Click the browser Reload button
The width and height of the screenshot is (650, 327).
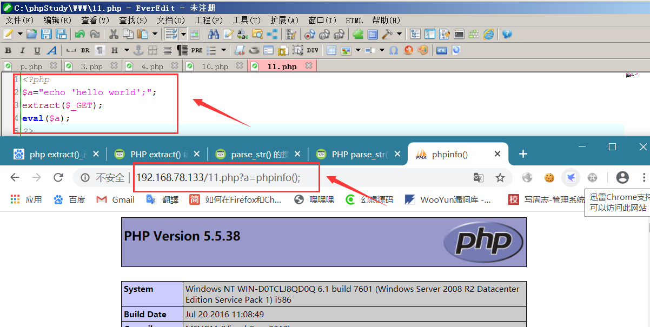[58, 177]
